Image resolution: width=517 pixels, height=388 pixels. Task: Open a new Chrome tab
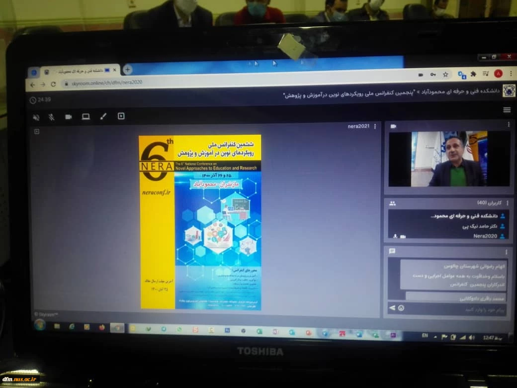(x=128, y=69)
